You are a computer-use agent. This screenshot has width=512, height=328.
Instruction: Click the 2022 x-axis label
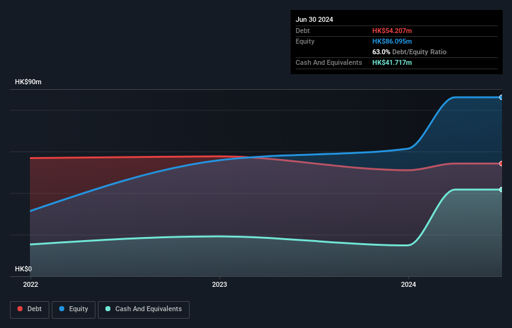31,284
